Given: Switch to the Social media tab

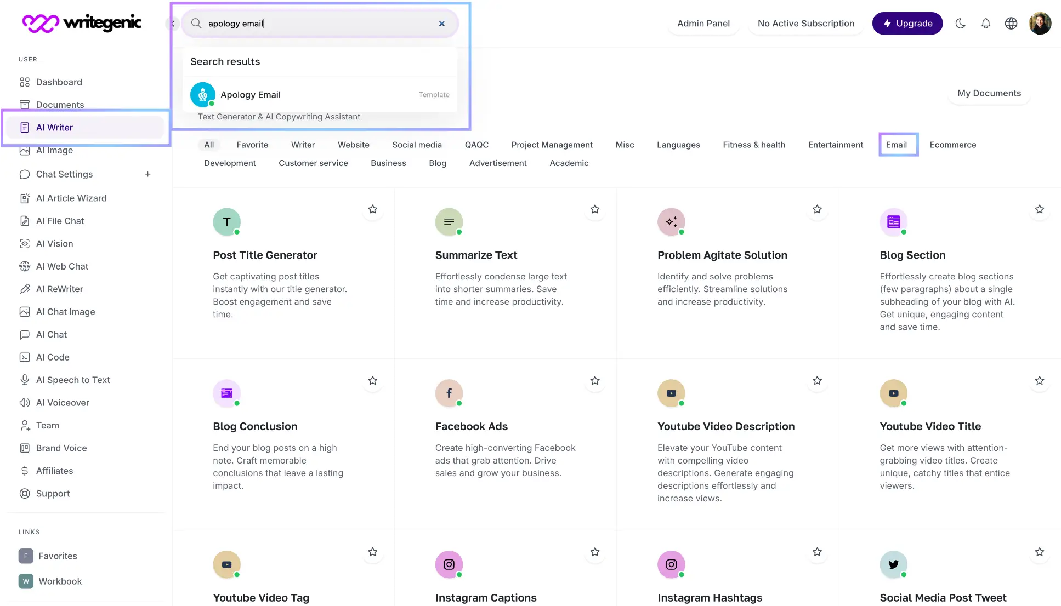Looking at the screenshot, I should coord(417,144).
